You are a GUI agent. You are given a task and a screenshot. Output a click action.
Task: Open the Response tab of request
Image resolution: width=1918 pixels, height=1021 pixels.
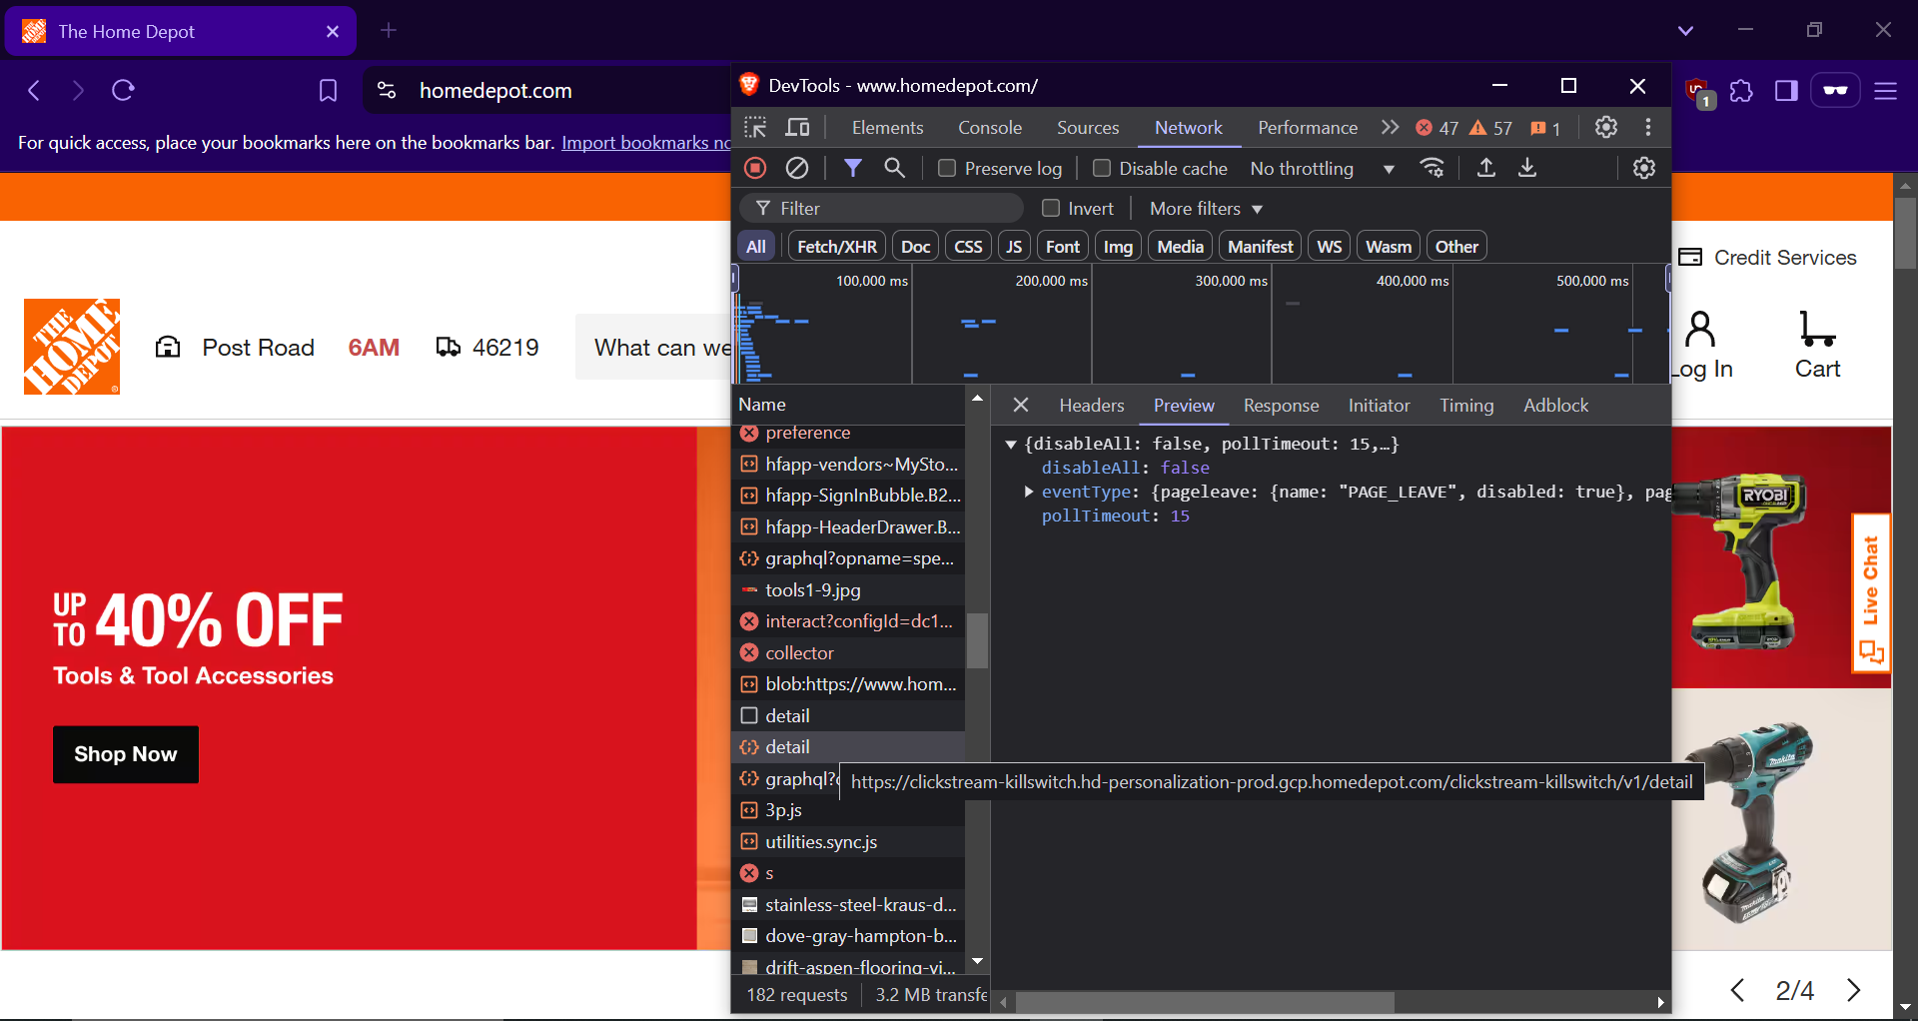pyautogui.click(x=1281, y=405)
